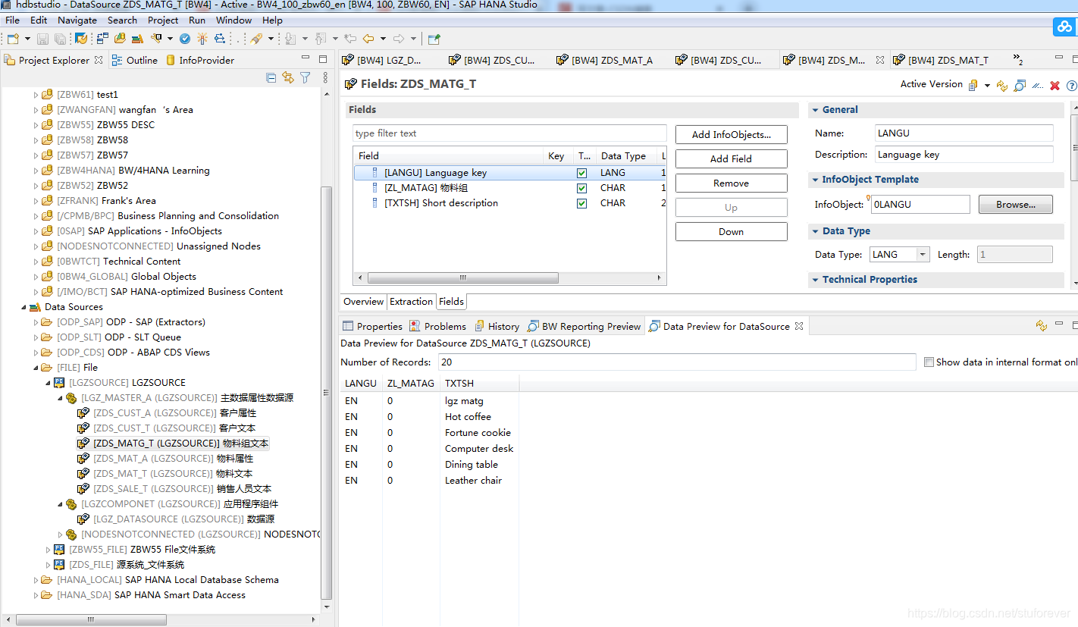Screen dimensions: 1078x627
Task: Select ZDS_CUST_A datasource in tree
Action: point(167,413)
